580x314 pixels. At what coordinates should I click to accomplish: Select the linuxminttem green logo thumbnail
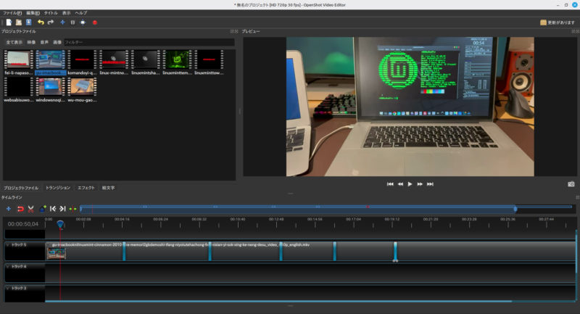(176, 60)
